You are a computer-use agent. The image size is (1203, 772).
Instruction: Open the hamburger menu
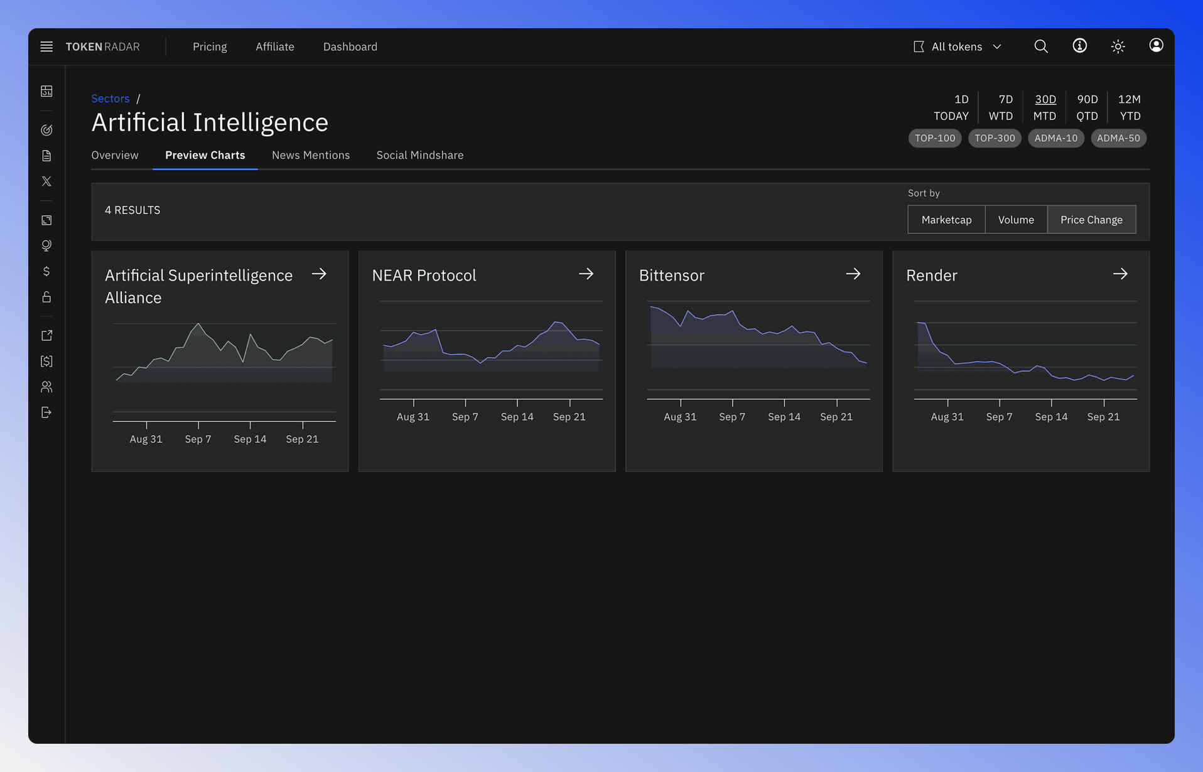[46, 46]
